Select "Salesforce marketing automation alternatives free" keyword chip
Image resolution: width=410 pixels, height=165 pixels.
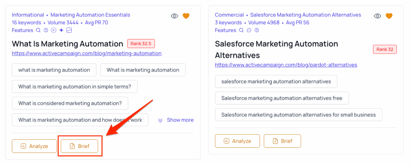[x=281, y=98]
